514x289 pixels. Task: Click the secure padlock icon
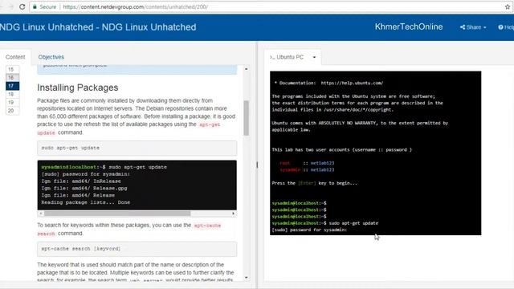tap(35, 6)
